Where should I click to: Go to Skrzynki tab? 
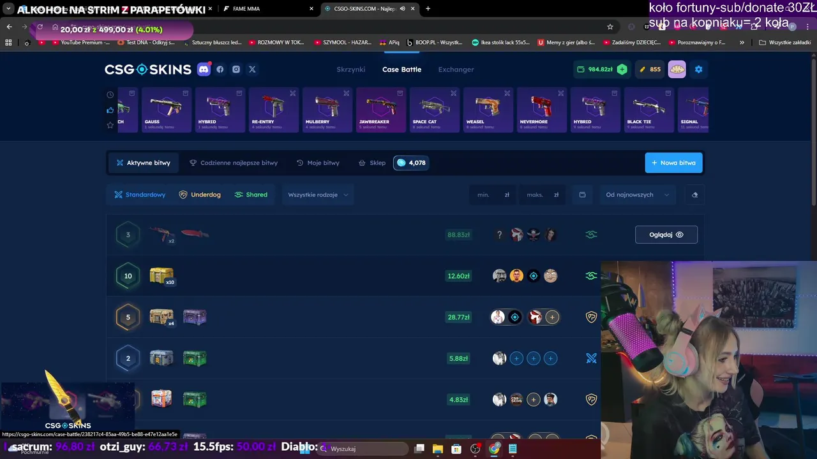pos(351,69)
